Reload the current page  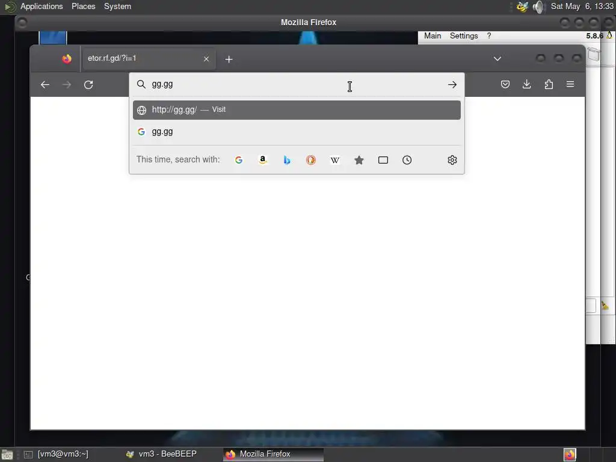(x=88, y=84)
